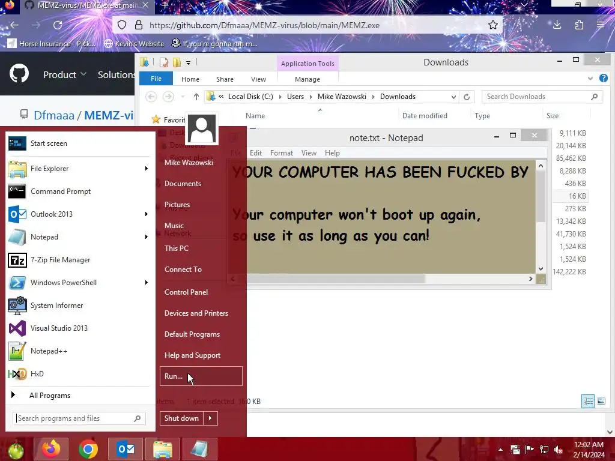Switch to Explorer Home tab
The height and width of the screenshot is (461, 615).
coord(190,79)
